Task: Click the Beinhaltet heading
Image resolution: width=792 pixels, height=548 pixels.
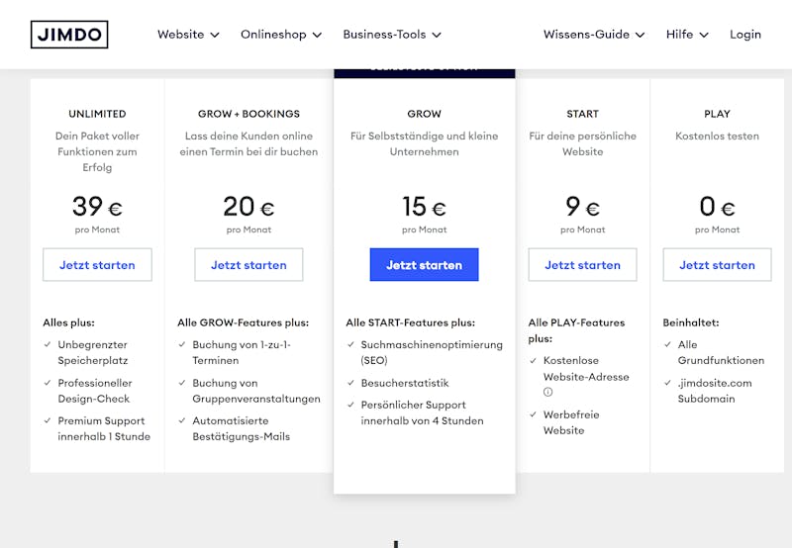Action: click(x=690, y=322)
